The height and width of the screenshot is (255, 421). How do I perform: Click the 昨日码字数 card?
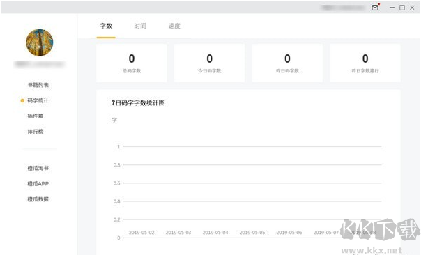pyautogui.click(x=287, y=63)
